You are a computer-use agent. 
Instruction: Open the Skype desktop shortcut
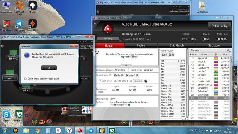coord(6,116)
